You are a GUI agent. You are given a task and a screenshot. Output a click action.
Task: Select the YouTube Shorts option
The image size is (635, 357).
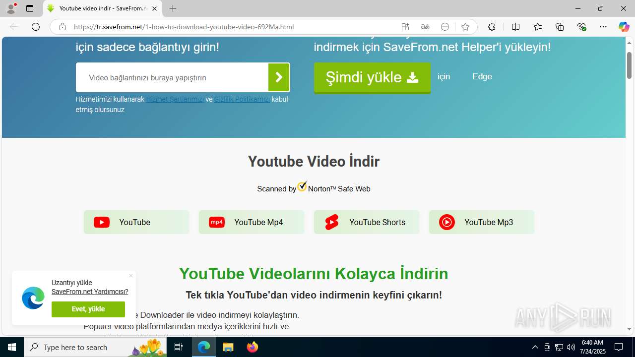click(367, 222)
